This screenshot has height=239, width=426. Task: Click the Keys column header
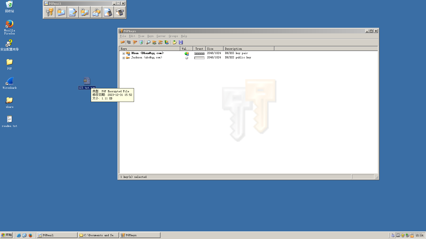tap(150, 49)
